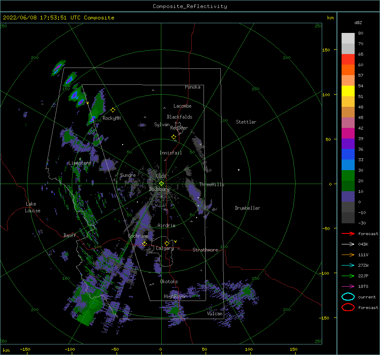
Task: Click the red forecast ellipse legend icon
Action: [348, 307]
